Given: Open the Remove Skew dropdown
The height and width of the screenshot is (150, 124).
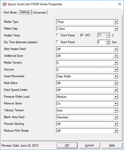Looking at the screenshot, I should [x=87, y=103].
